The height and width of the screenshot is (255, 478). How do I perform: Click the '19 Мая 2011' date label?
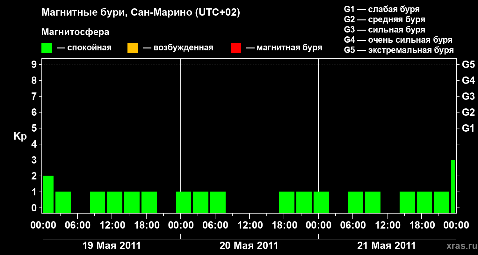(112, 246)
